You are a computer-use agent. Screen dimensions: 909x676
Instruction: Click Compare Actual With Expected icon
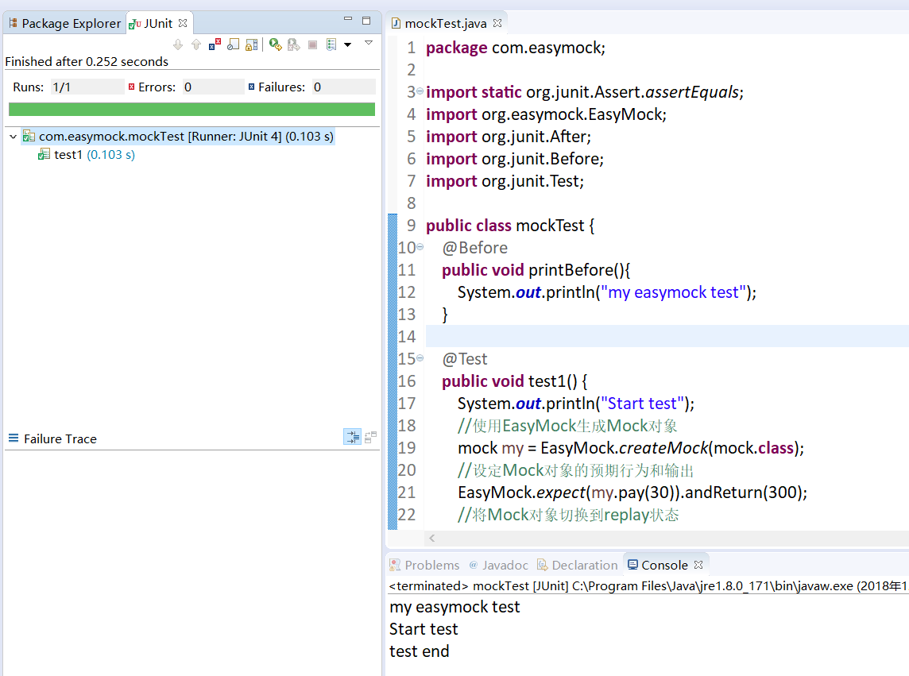(370, 437)
